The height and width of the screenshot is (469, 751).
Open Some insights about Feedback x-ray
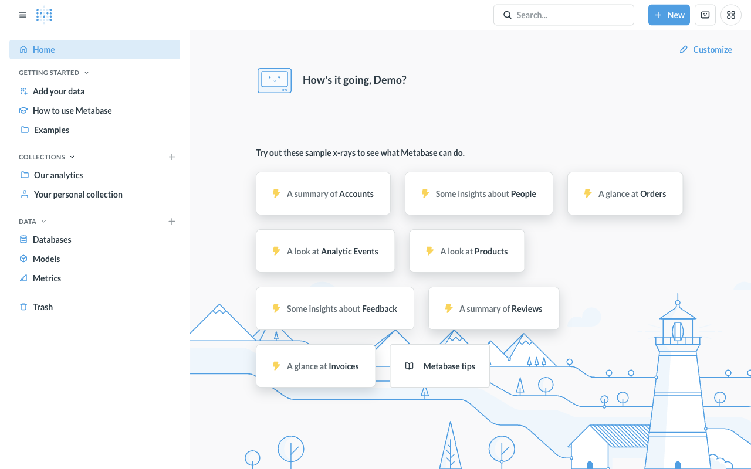click(335, 308)
